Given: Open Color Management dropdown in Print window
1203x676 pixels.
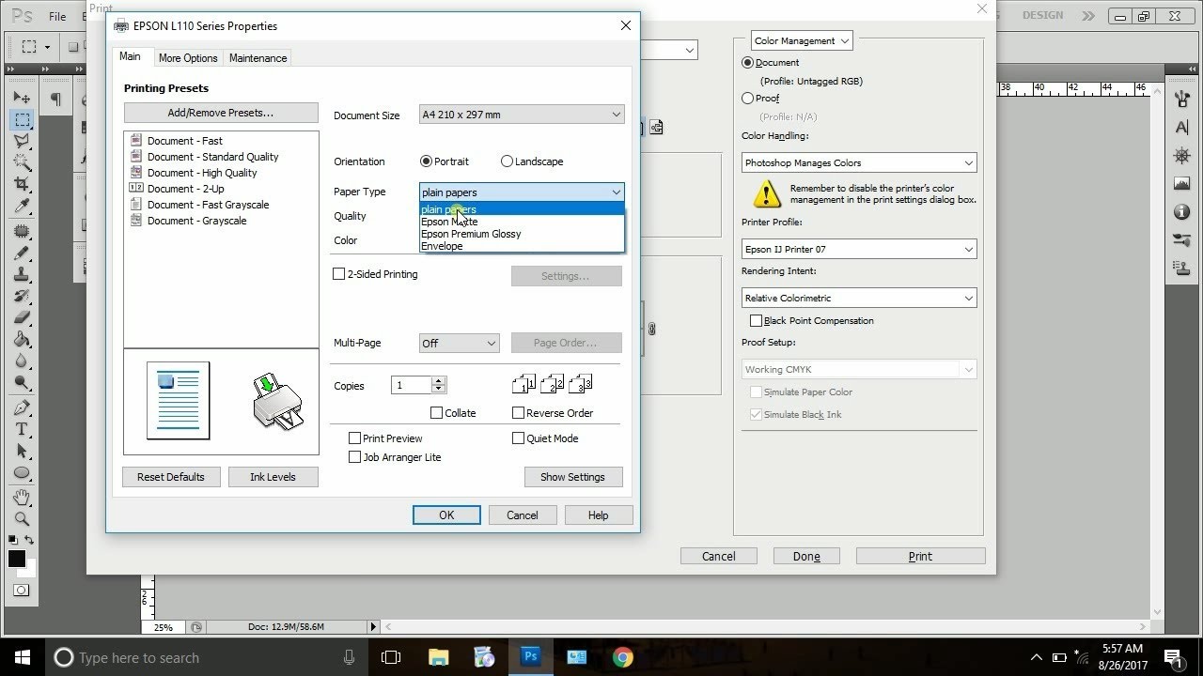Looking at the screenshot, I should [x=802, y=40].
